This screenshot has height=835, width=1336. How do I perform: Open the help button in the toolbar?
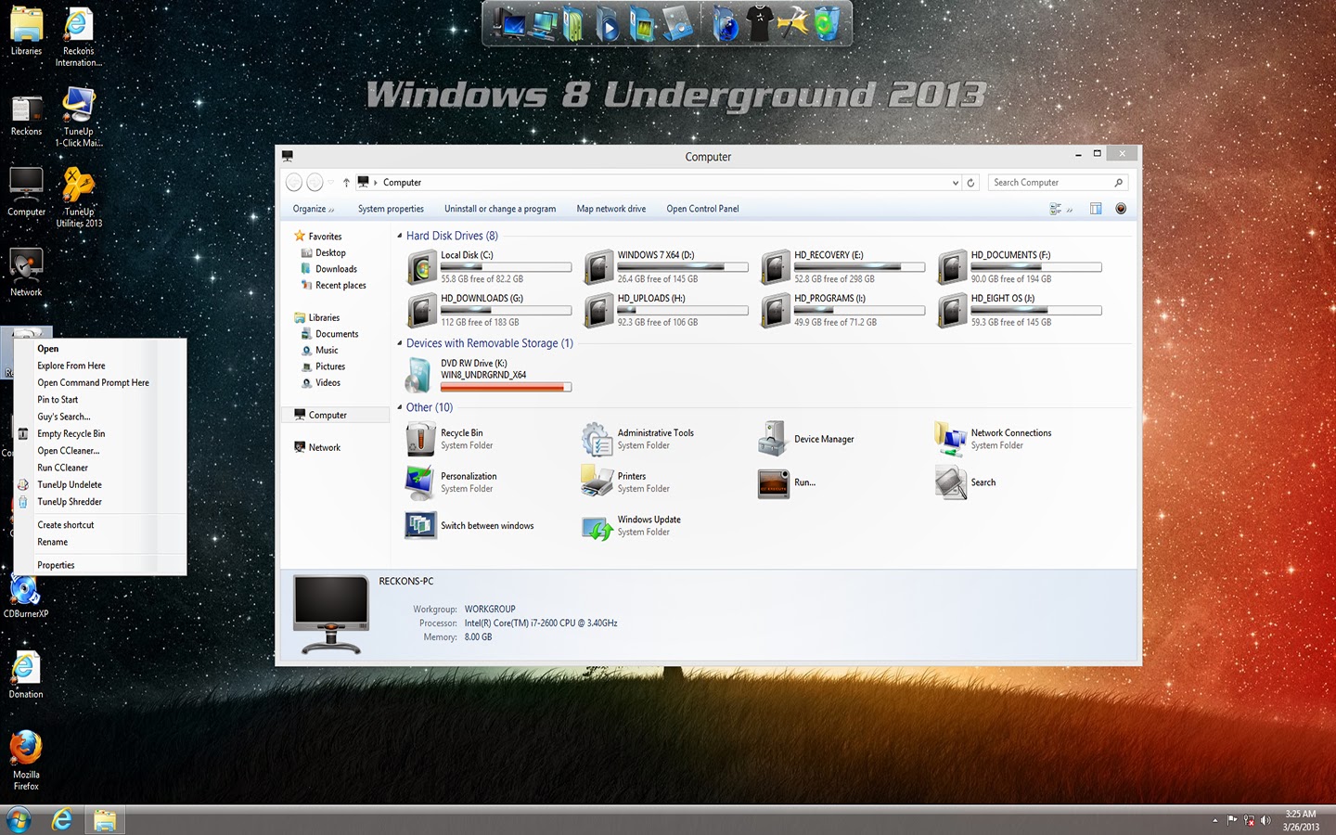click(x=1121, y=209)
